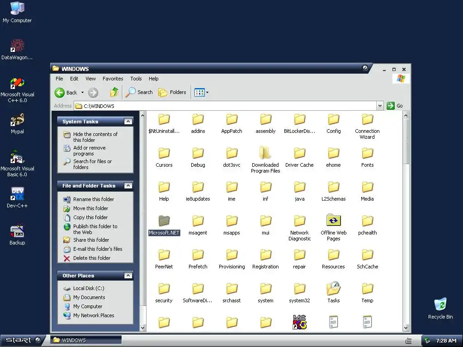Open the Recycle Bin
The image size is (463, 347).
[440, 308]
